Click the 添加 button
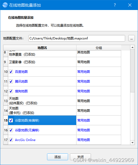The height and width of the screenshot is (165, 138). point(58,157)
